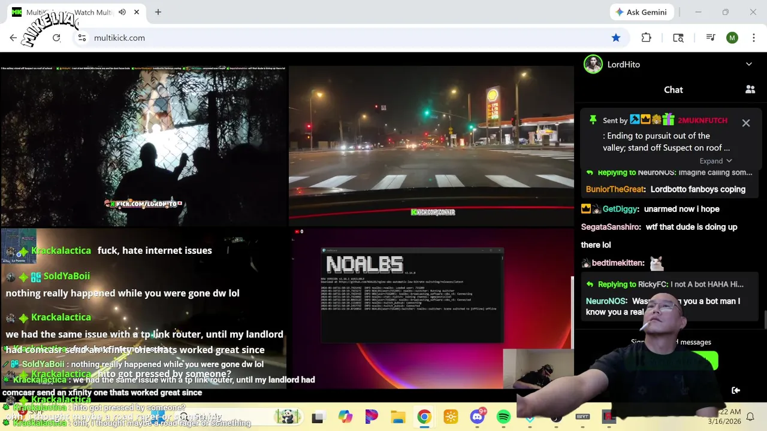Image resolution: width=767 pixels, height=431 pixels.
Task: Select the bottom-left stream with chat overlay
Action: click(144, 308)
